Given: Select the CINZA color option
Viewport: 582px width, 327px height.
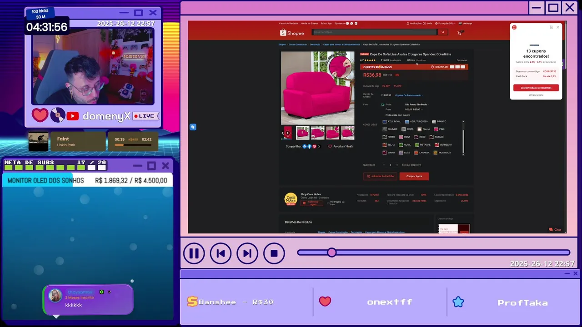Looking at the screenshot, I should [x=407, y=129].
